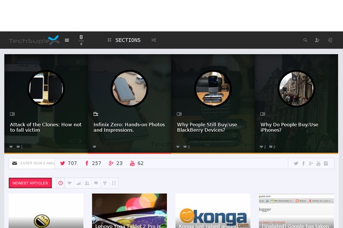Sort articles by views chart icon
Screen dimensions: 343x228
[x=78, y=183]
